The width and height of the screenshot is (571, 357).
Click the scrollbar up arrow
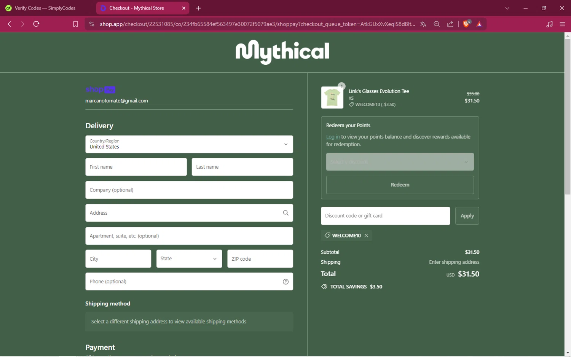tap(568, 36)
